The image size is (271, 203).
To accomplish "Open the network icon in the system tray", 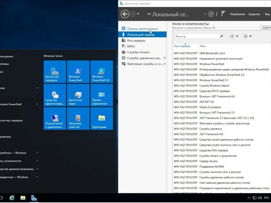I will (x=254, y=198).
